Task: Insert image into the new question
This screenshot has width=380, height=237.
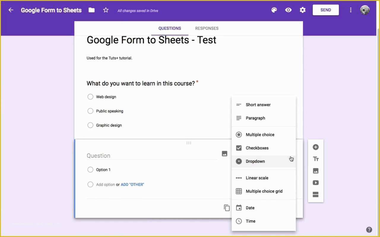Action: 224,153
